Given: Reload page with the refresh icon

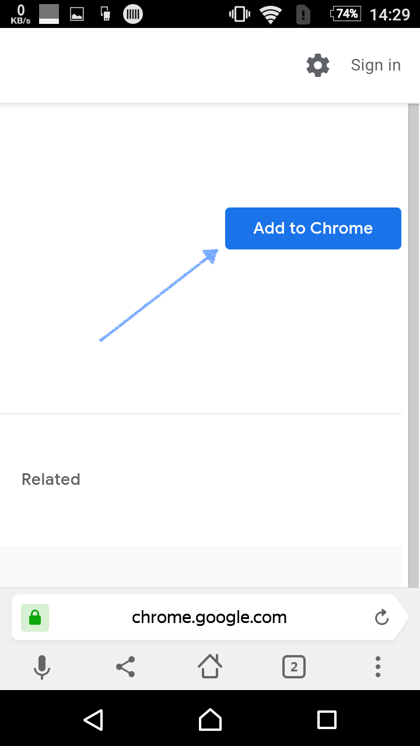Looking at the screenshot, I should click(381, 618).
